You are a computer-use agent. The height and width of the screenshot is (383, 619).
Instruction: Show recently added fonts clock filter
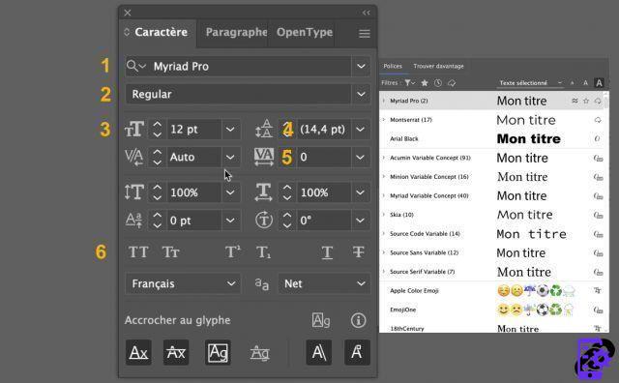[438, 83]
